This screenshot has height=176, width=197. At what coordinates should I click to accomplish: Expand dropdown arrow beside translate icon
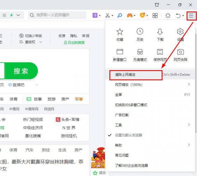pos(100,16)
